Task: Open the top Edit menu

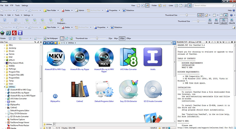Action: [6, 5]
